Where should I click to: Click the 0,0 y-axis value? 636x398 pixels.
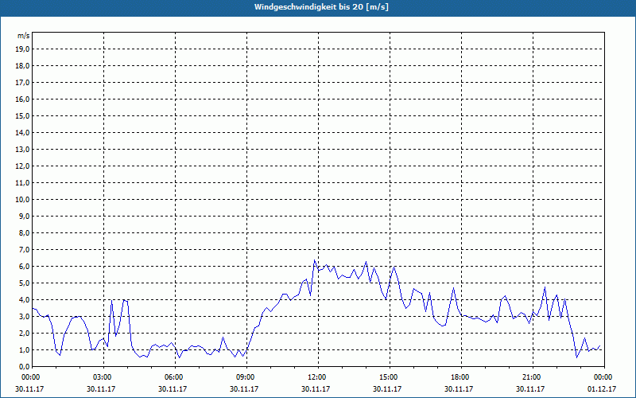24,366
